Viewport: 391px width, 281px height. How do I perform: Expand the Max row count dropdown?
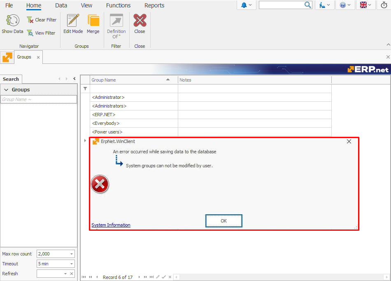[x=72, y=254]
